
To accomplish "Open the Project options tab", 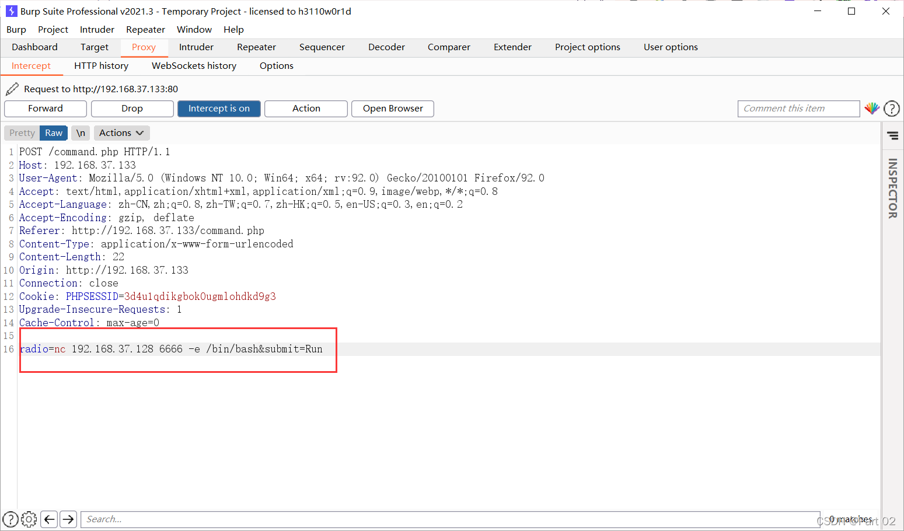I will (x=588, y=47).
